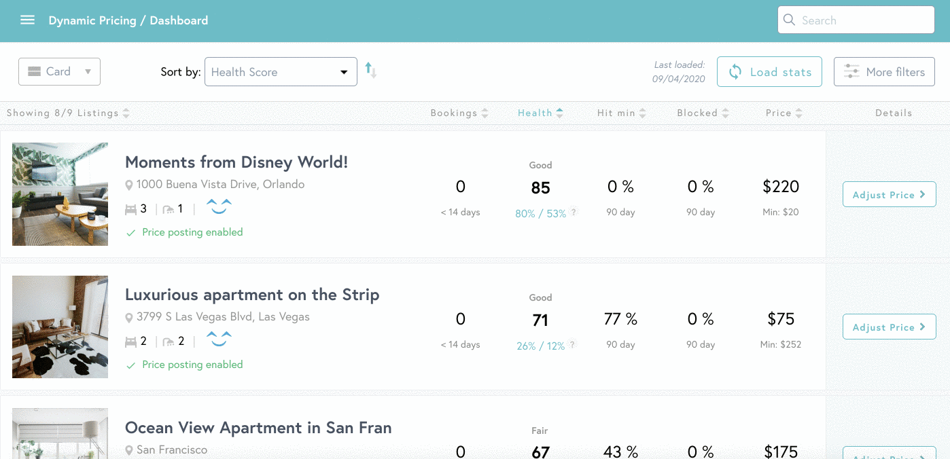Screen dimensions: 950x459
Task: Click the checkmark by Strip apartment price posting
Action: coord(130,365)
